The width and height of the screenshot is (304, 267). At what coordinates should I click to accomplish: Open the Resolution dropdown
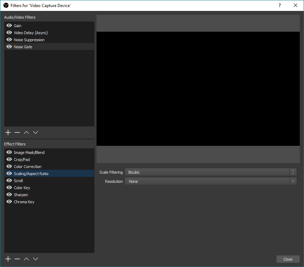click(210, 181)
